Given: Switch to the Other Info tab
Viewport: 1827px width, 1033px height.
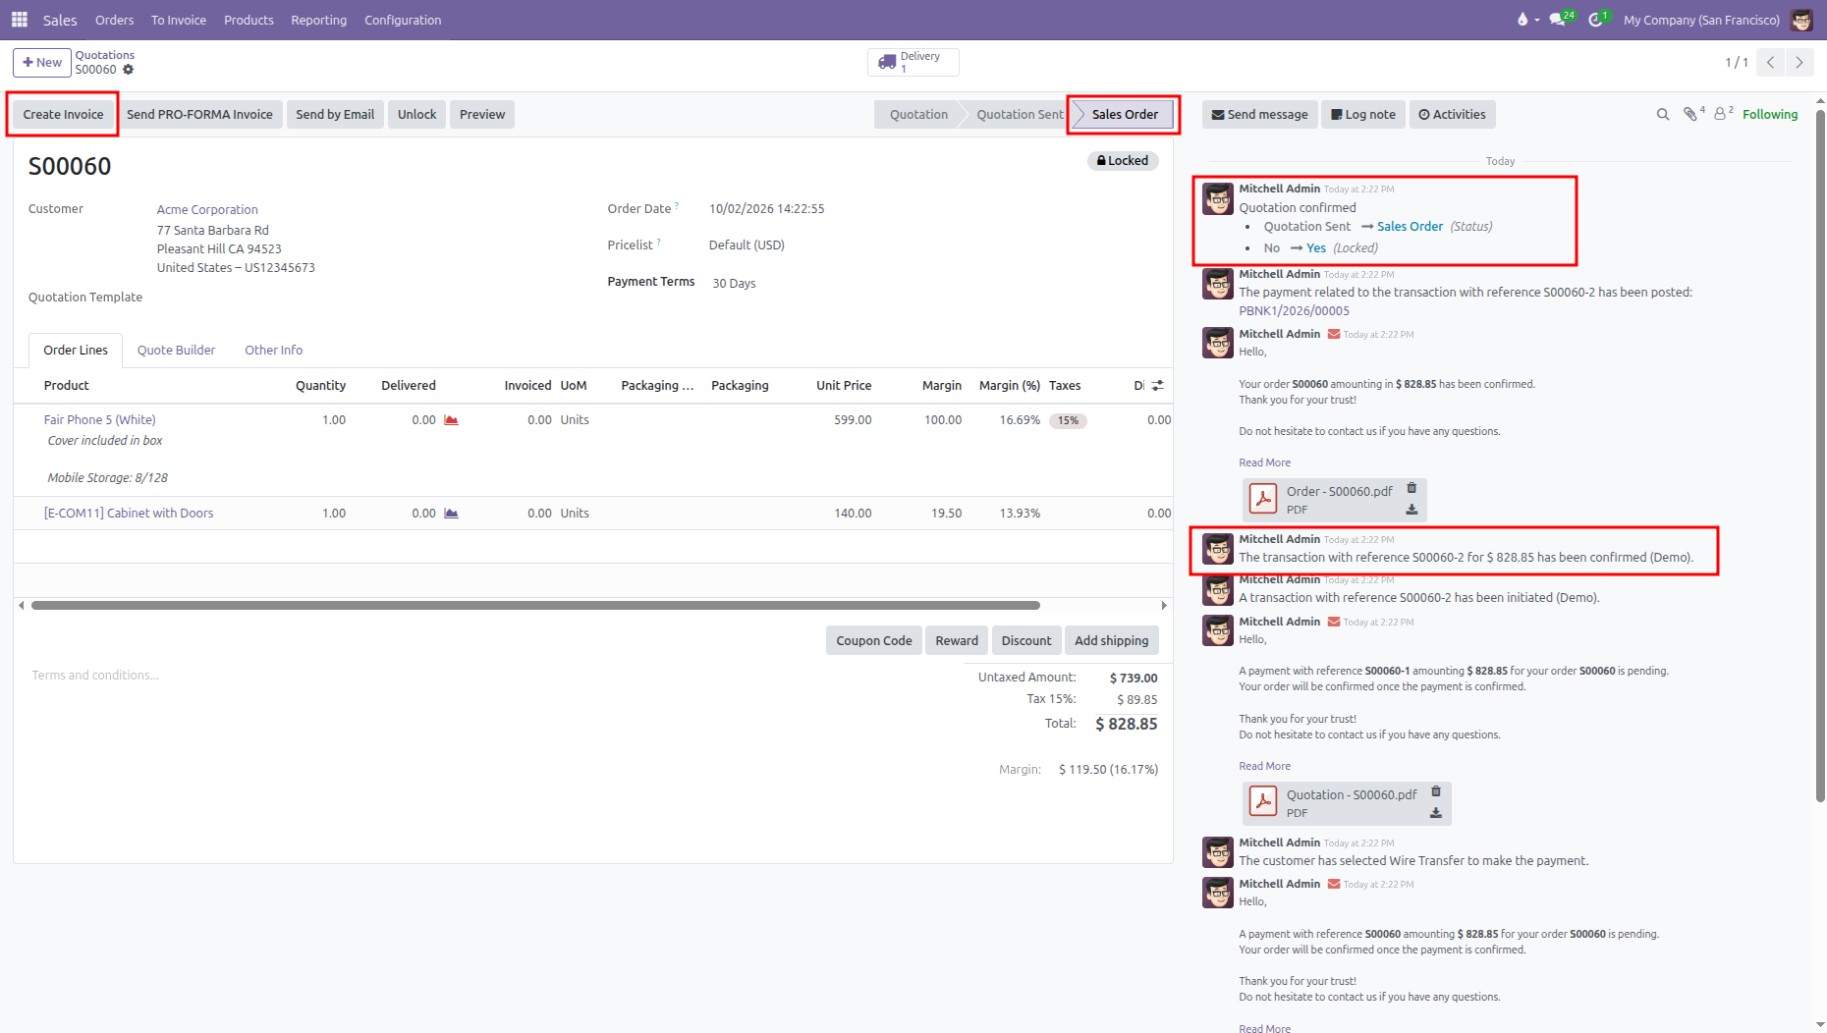Looking at the screenshot, I should pyautogui.click(x=274, y=351).
